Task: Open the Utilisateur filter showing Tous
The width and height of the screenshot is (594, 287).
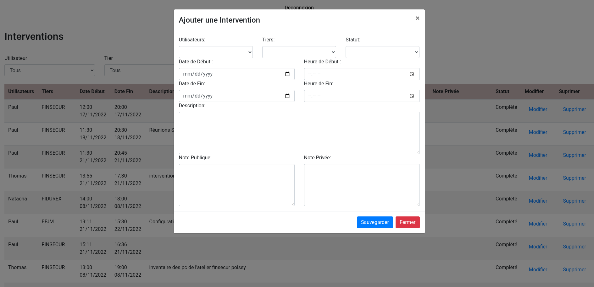Action: [x=49, y=70]
